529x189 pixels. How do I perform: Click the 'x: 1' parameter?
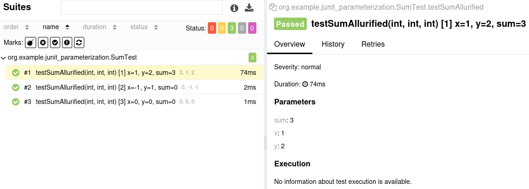click(x=279, y=133)
